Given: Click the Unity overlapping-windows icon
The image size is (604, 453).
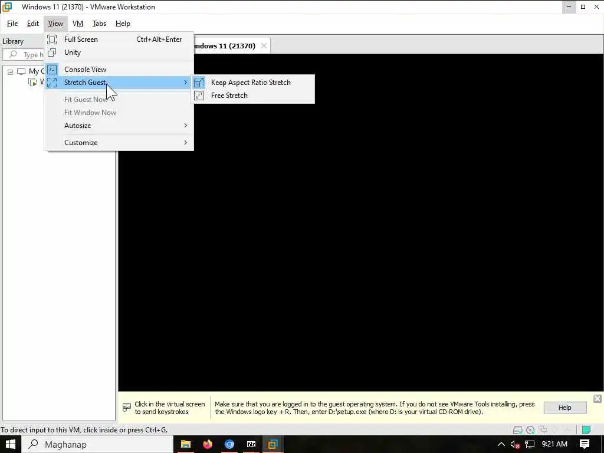Looking at the screenshot, I should pyautogui.click(x=52, y=52).
